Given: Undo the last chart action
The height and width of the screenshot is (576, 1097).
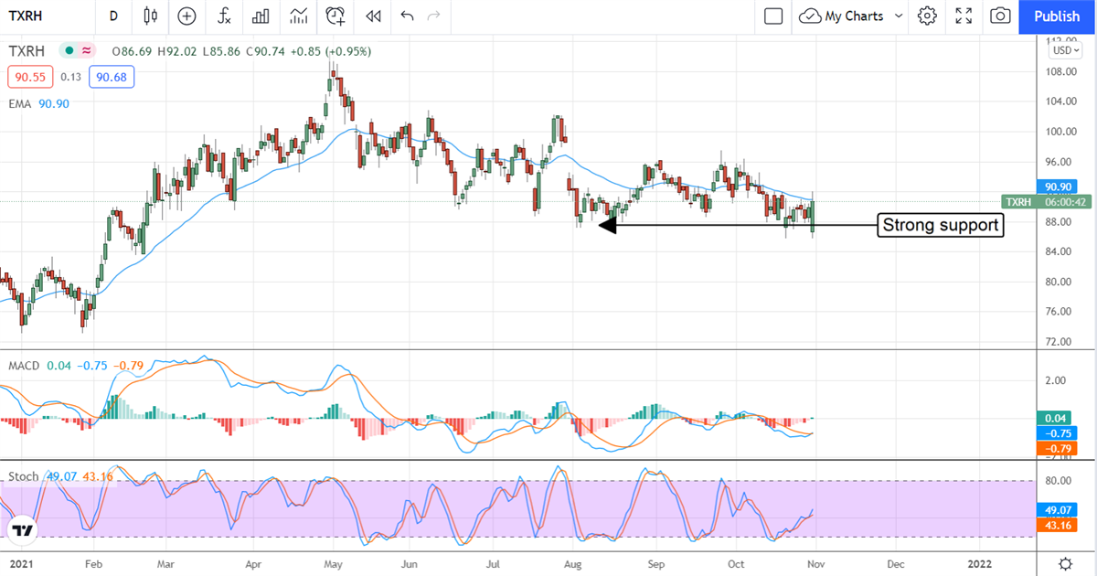Looking at the screenshot, I should point(407,16).
